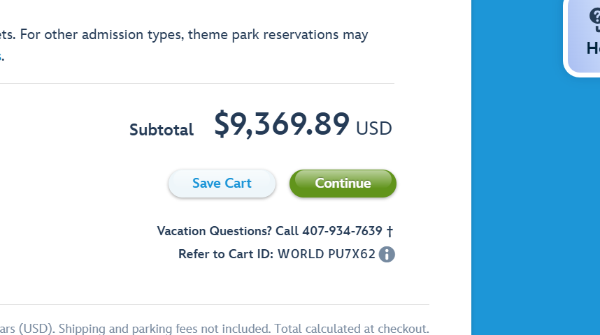Click the $9,369.89 subtotal amount
Viewport: 600px width, 335px height.
coord(282,124)
